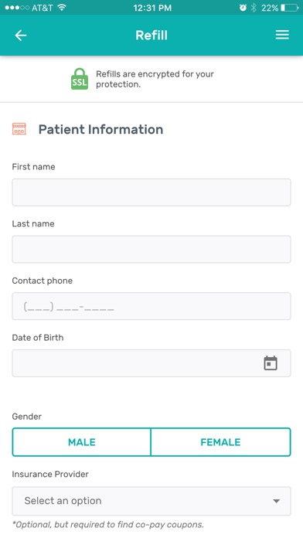Tap the back arrow icon

(x=21, y=36)
